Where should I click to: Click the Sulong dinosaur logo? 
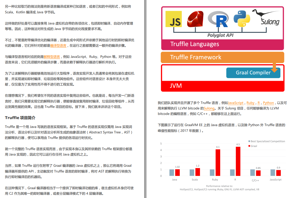pos(266,17)
